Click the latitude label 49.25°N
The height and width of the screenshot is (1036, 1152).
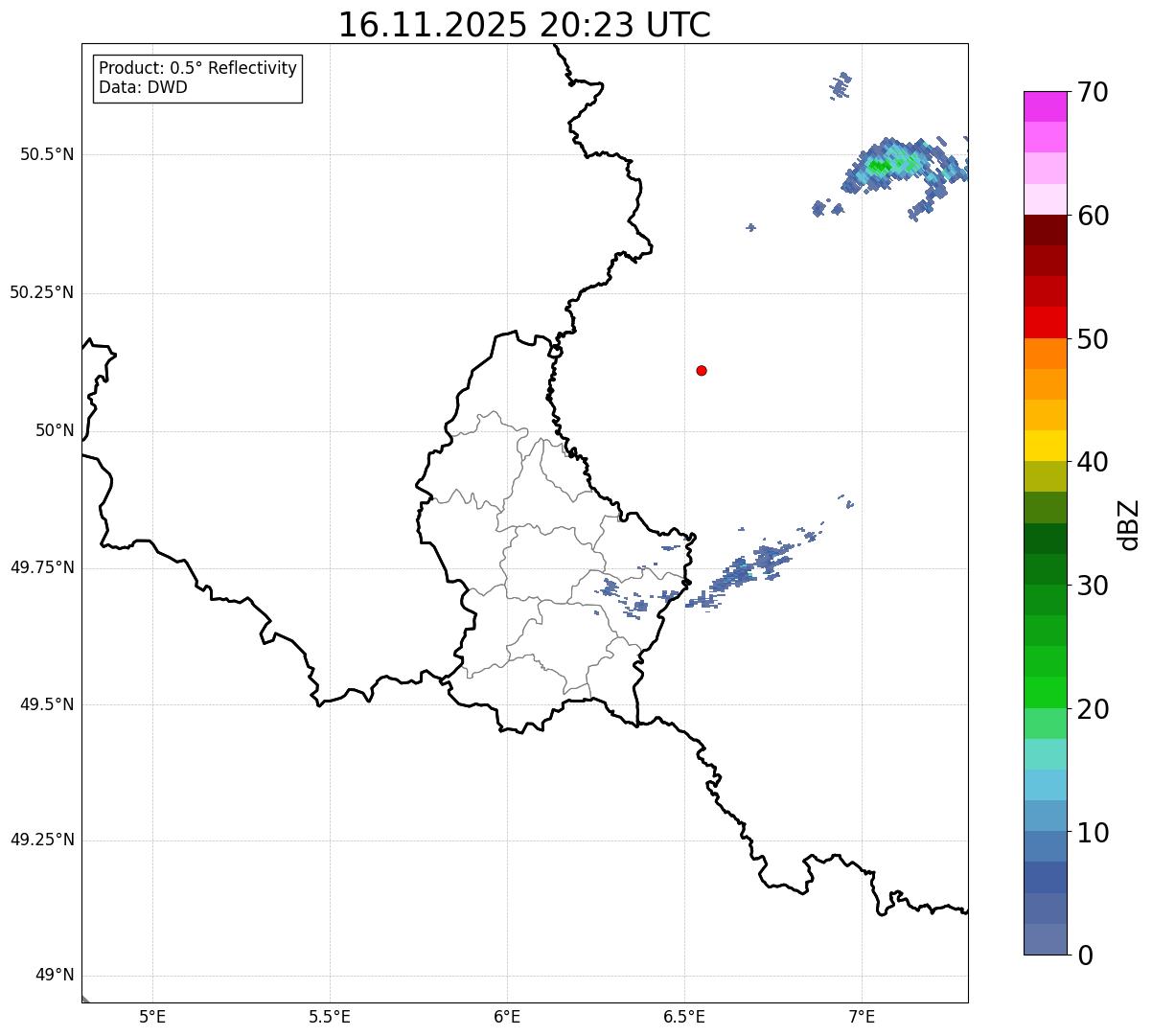click(x=42, y=840)
